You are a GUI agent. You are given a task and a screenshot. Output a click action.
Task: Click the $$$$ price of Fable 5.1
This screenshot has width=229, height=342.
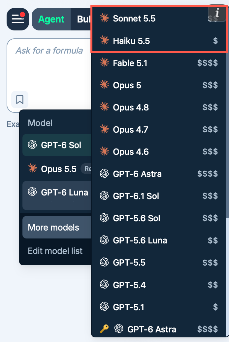tap(208, 63)
